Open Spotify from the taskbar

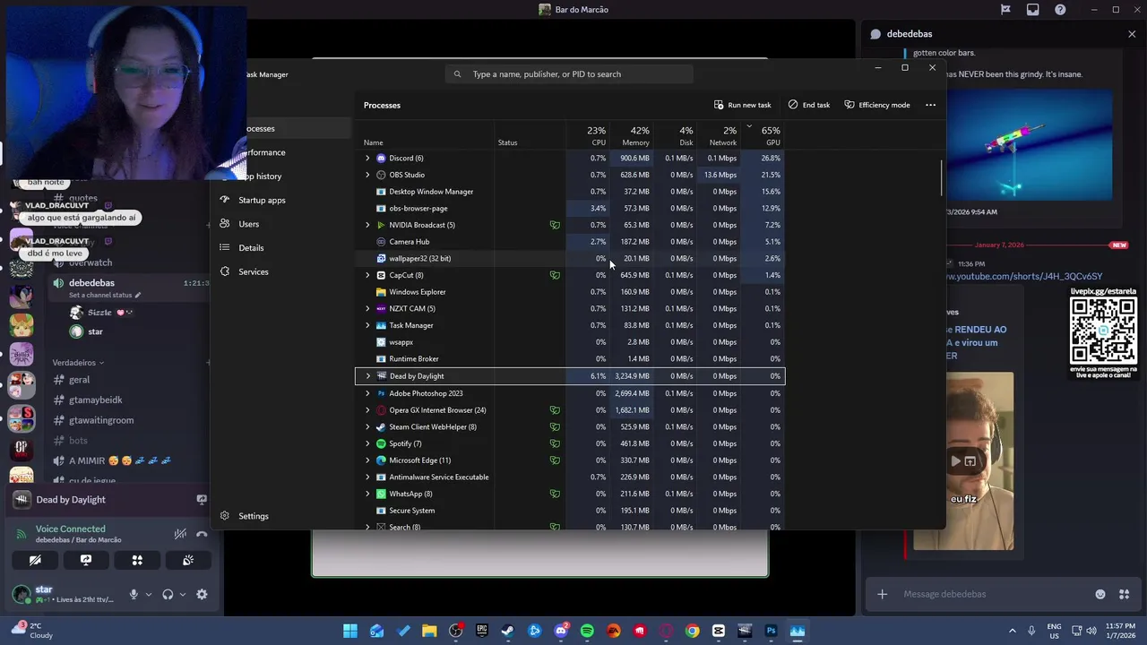(587, 631)
